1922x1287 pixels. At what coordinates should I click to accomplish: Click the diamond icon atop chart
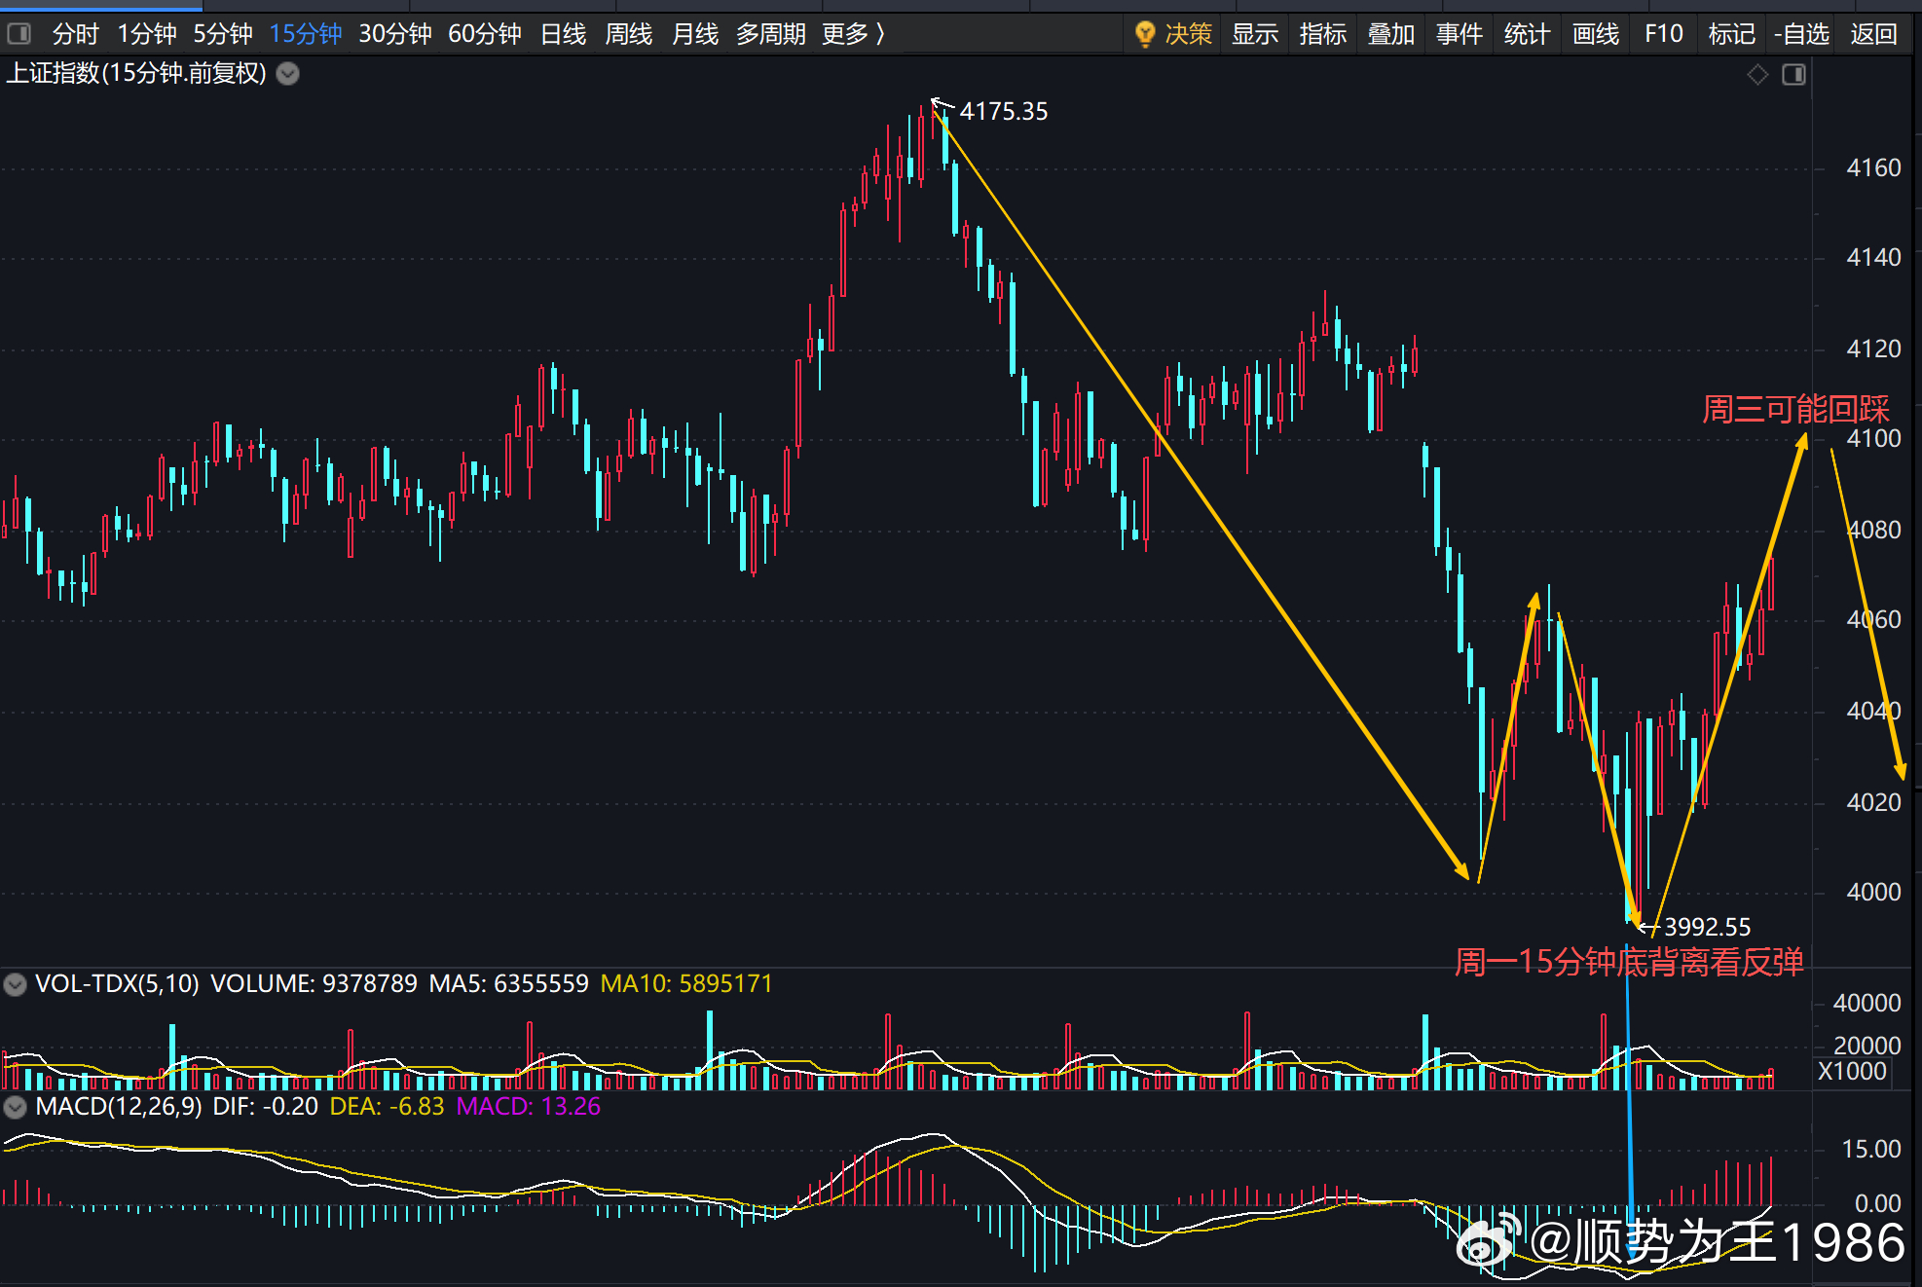tap(1757, 74)
